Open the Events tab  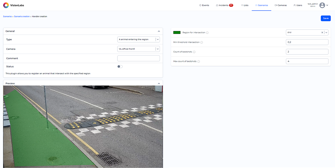(204, 5)
